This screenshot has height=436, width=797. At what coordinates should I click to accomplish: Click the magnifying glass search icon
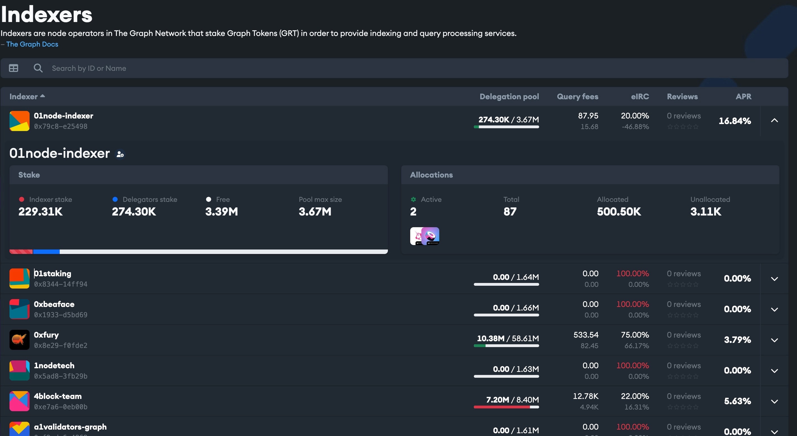click(38, 68)
